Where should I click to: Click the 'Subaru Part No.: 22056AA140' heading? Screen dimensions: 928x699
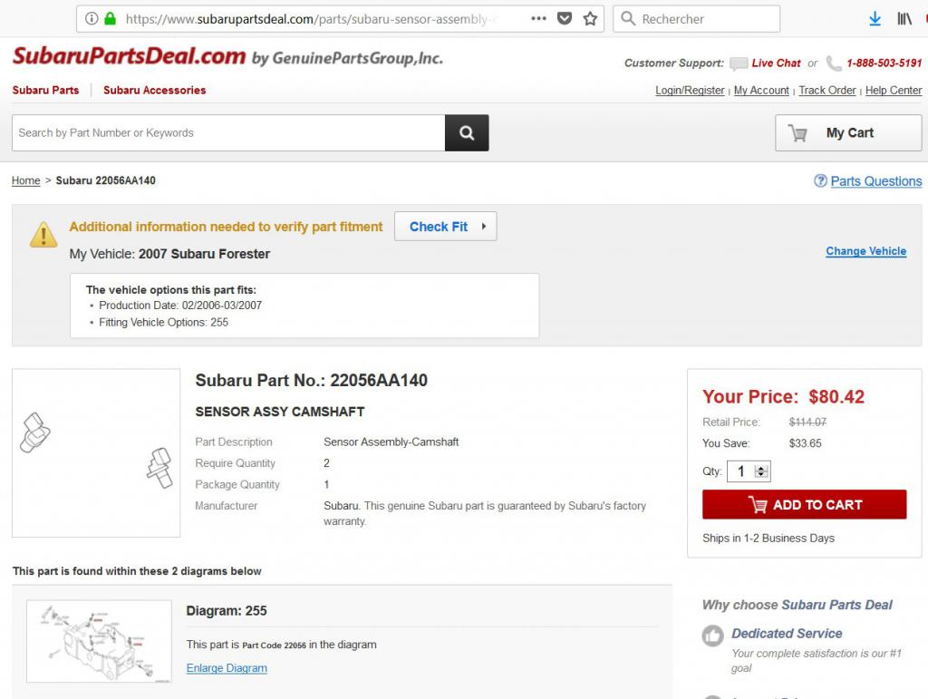pyautogui.click(x=312, y=380)
